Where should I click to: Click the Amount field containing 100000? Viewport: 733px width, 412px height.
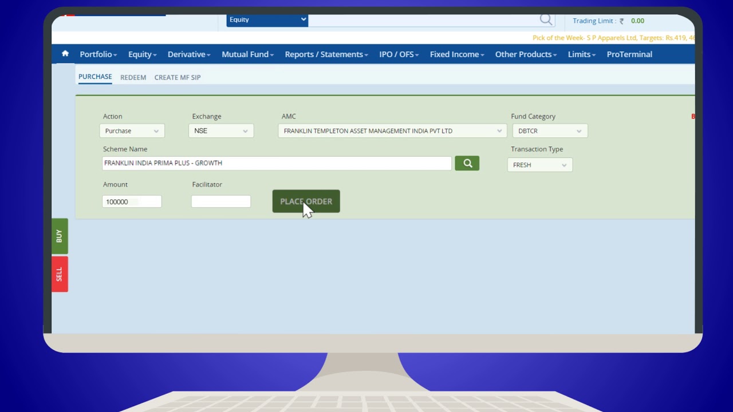pyautogui.click(x=132, y=201)
